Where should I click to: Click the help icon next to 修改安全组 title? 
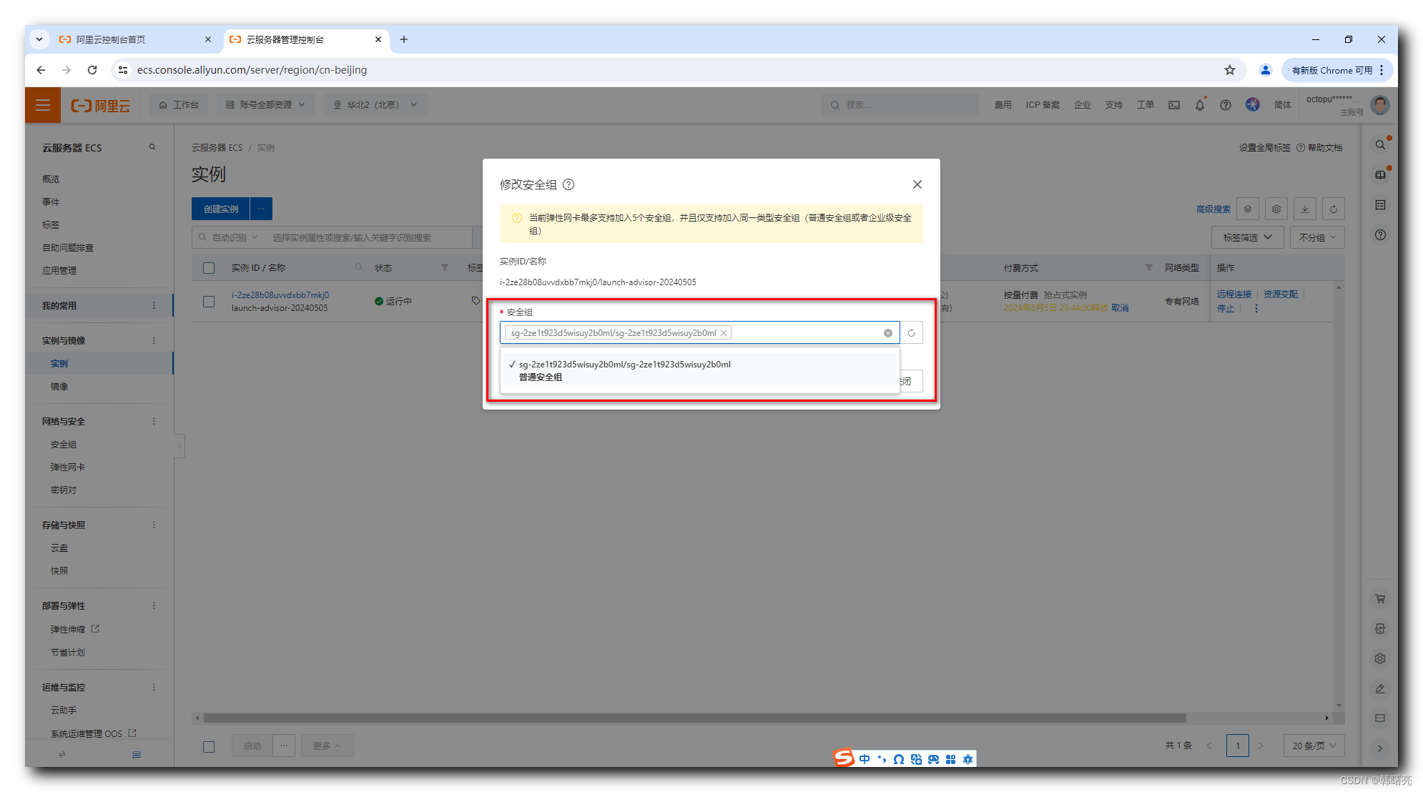click(x=568, y=184)
